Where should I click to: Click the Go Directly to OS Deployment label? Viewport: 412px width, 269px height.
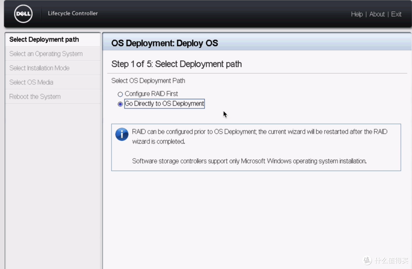(164, 103)
